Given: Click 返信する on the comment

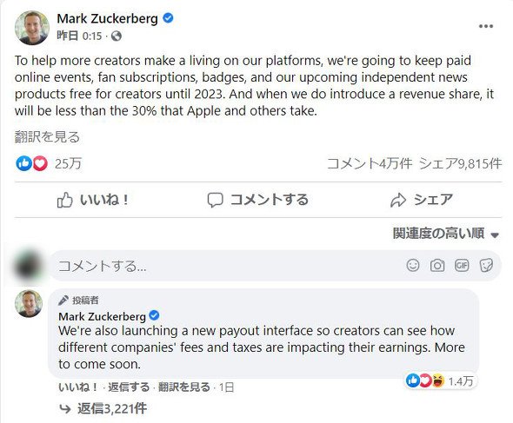Looking at the screenshot, I should [129, 387].
